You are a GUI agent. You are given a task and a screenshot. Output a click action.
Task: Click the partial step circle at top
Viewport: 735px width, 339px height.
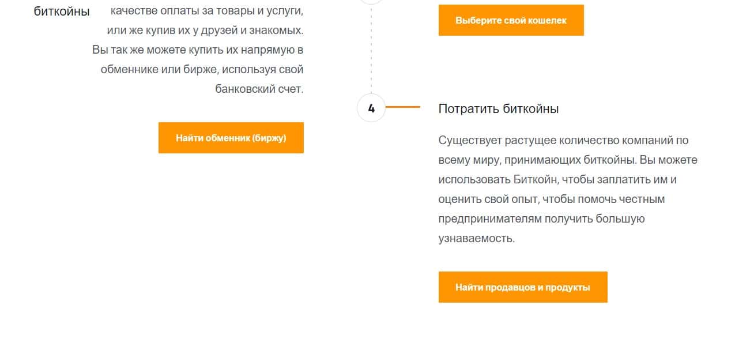click(371, 2)
